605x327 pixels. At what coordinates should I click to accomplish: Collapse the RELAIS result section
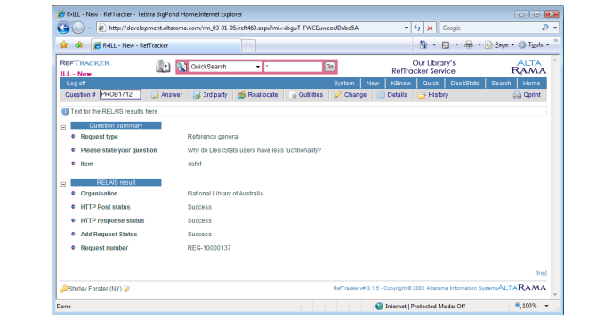coord(63,185)
